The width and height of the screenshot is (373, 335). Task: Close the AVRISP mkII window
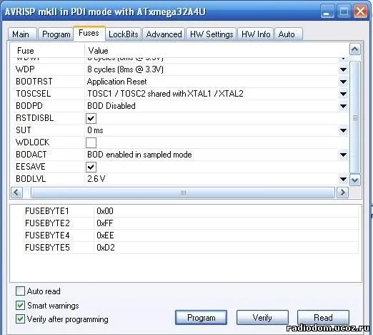point(360,11)
